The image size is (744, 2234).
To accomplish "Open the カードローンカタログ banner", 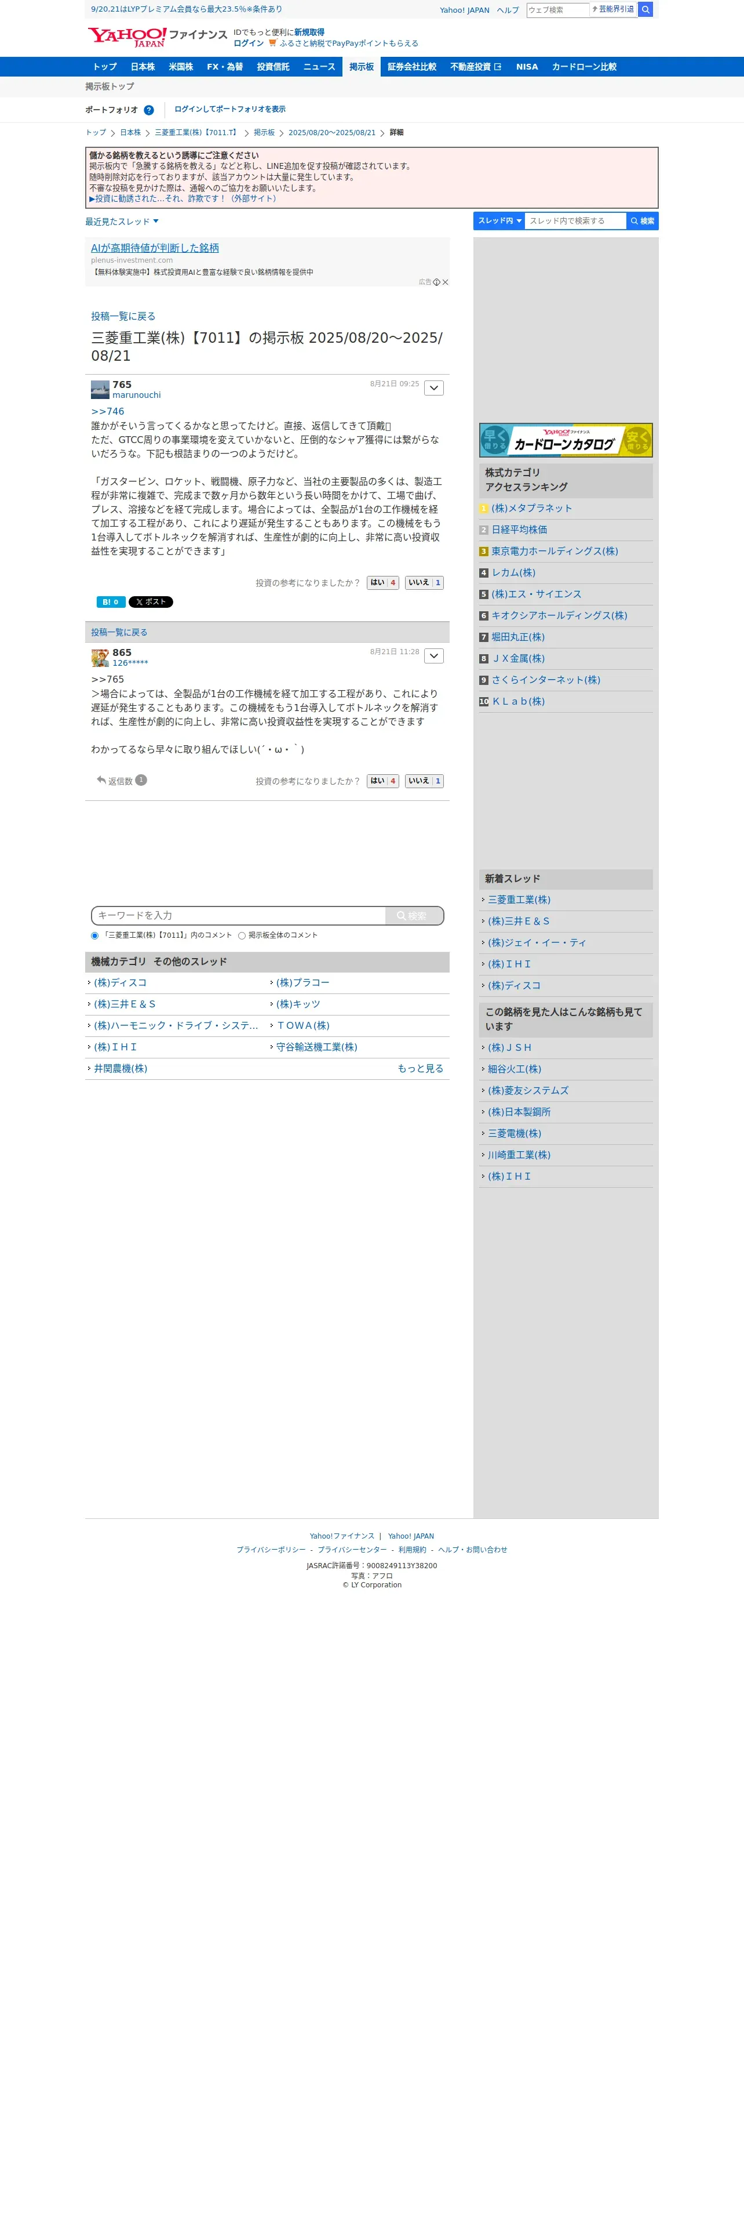I will click(x=566, y=441).
